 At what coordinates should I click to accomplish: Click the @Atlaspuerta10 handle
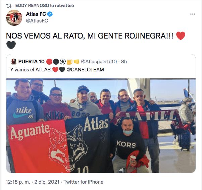pyautogui.click(x=99, y=62)
